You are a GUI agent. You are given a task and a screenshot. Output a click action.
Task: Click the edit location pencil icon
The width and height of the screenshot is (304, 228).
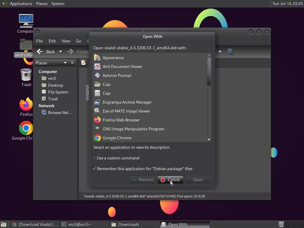[83, 63]
